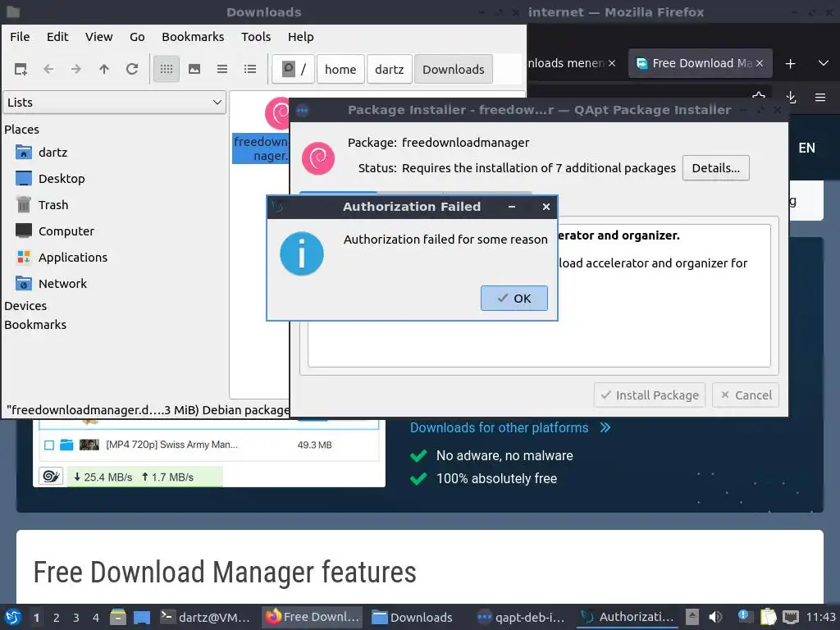Switch to Free Downl… Firefox taskbar entry
The height and width of the screenshot is (630, 840).
click(313, 617)
